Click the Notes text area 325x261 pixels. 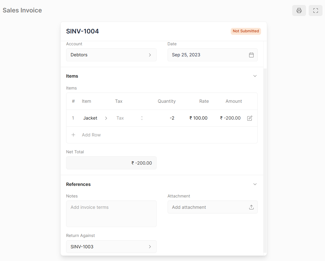pyautogui.click(x=111, y=214)
